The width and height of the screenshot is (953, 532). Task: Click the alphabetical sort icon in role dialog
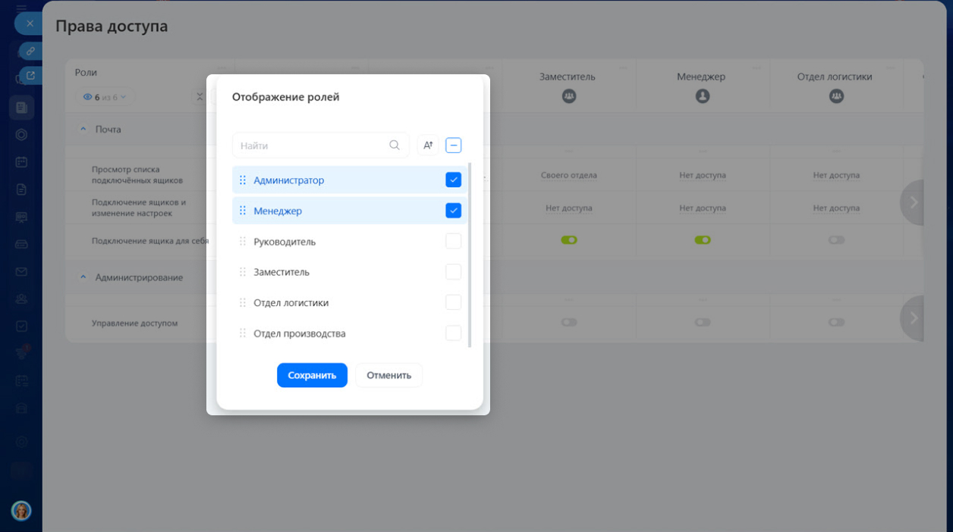pos(428,146)
